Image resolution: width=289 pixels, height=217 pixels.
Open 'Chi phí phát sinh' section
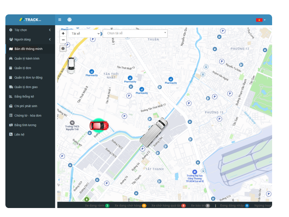[x=26, y=106]
